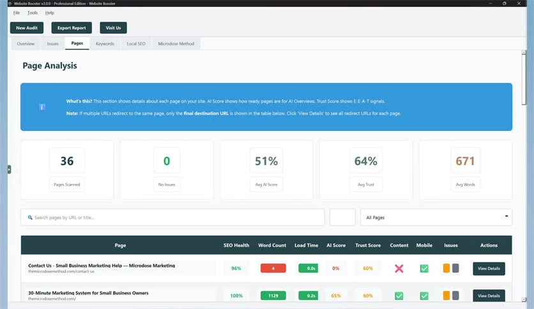
Task: Click the red word count badge showing 4
Action: click(x=273, y=268)
